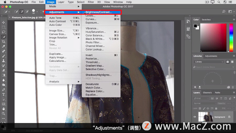Image resolution: width=236 pixels, height=133 pixels.
Task: Hide the Background layer eye icon
Action: pyautogui.click(x=195, y=117)
